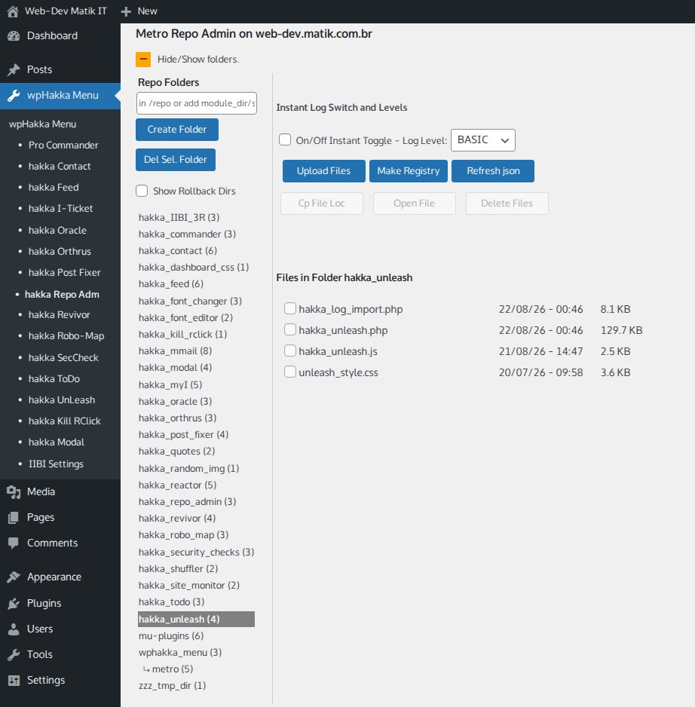The image size is (695, 707).
Task: Select the hakka_security_checks (3) folder
Action: 196,552
